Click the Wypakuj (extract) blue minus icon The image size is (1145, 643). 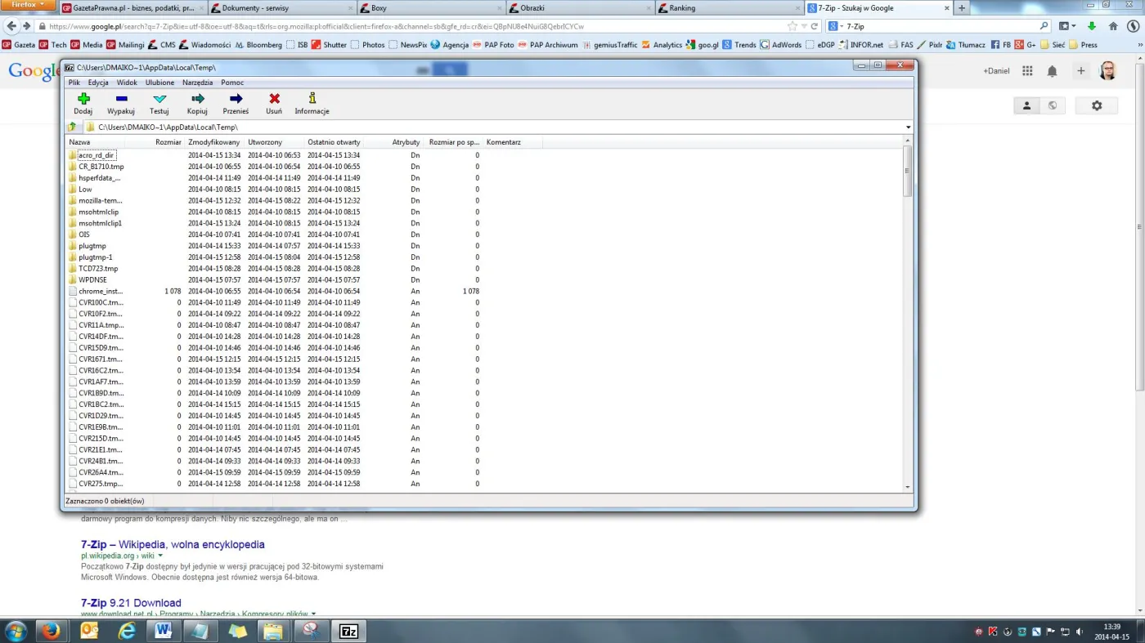coord(121,98)
